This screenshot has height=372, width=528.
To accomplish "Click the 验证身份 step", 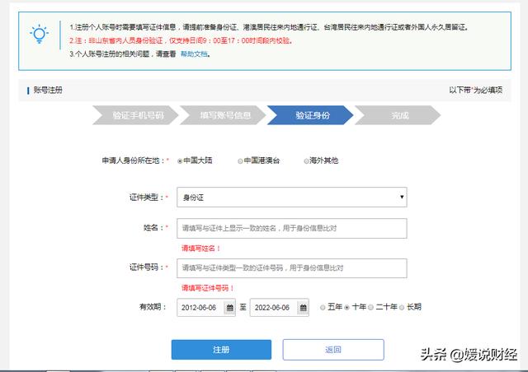I will click(312, 116).
